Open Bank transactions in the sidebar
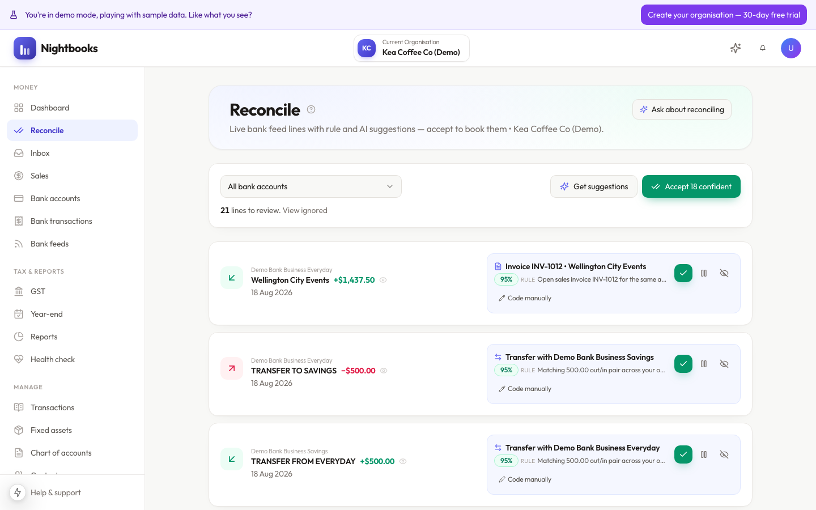Image resolution: width=816 pixels, height=510 pixels. (x=72, y=221)
